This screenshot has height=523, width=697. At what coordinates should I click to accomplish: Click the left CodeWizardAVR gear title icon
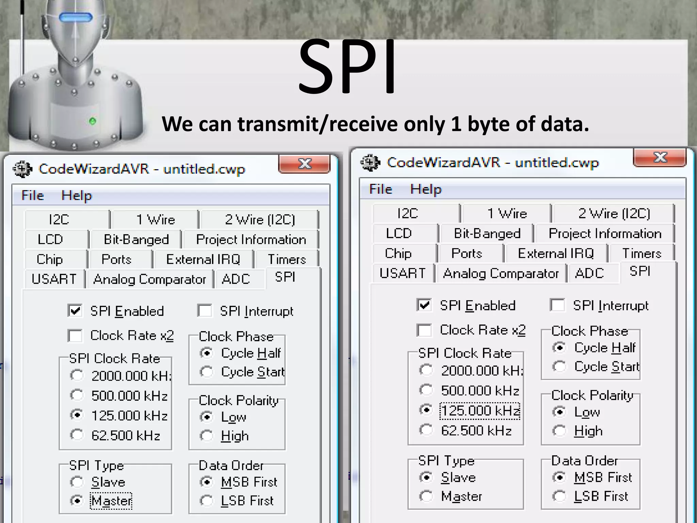(x=22, y=169)
